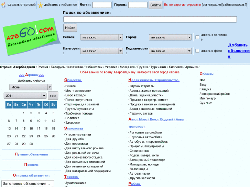This screenshot has height=187, width=250.
Task: Expand the Подкатегория dropdown
Action: point(170,51)
